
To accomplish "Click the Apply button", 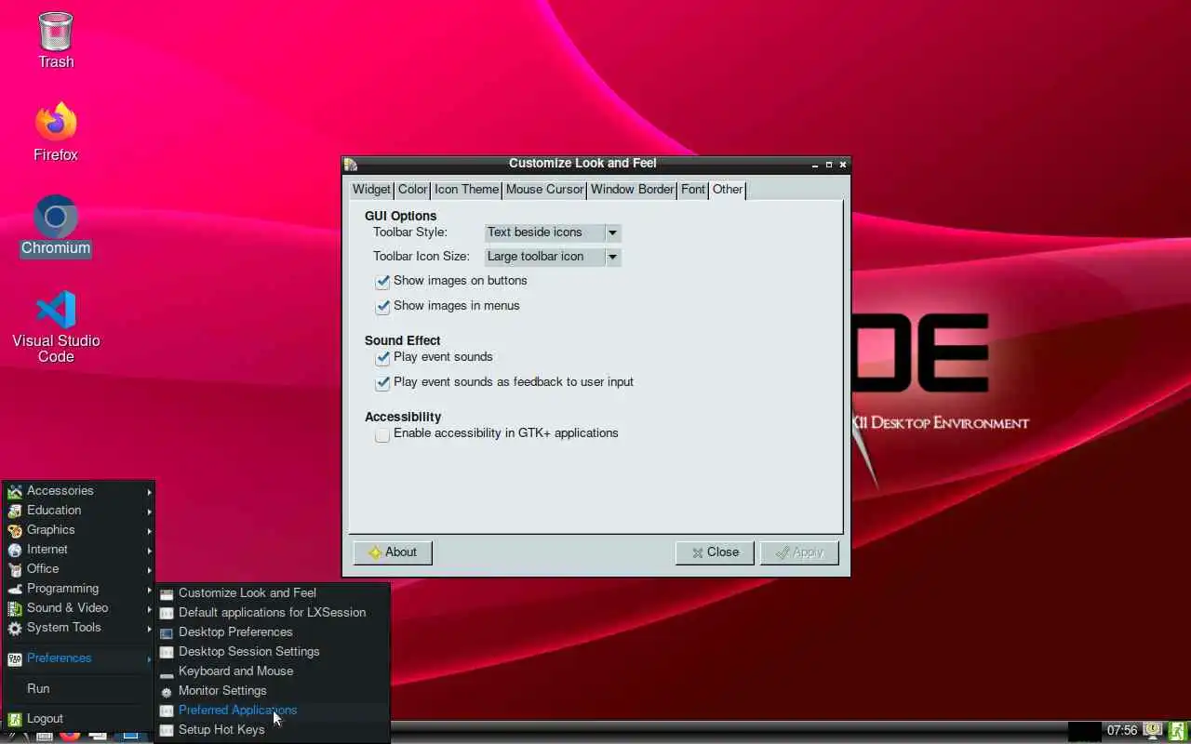I will pyautogui.click(x=799, y=552).
